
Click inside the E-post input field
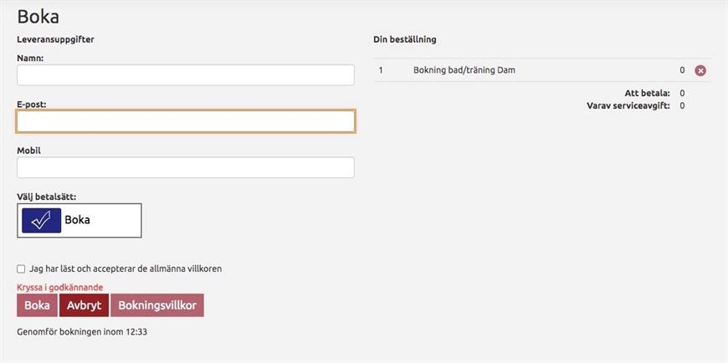pyautogui.click(x=185, y=121)
